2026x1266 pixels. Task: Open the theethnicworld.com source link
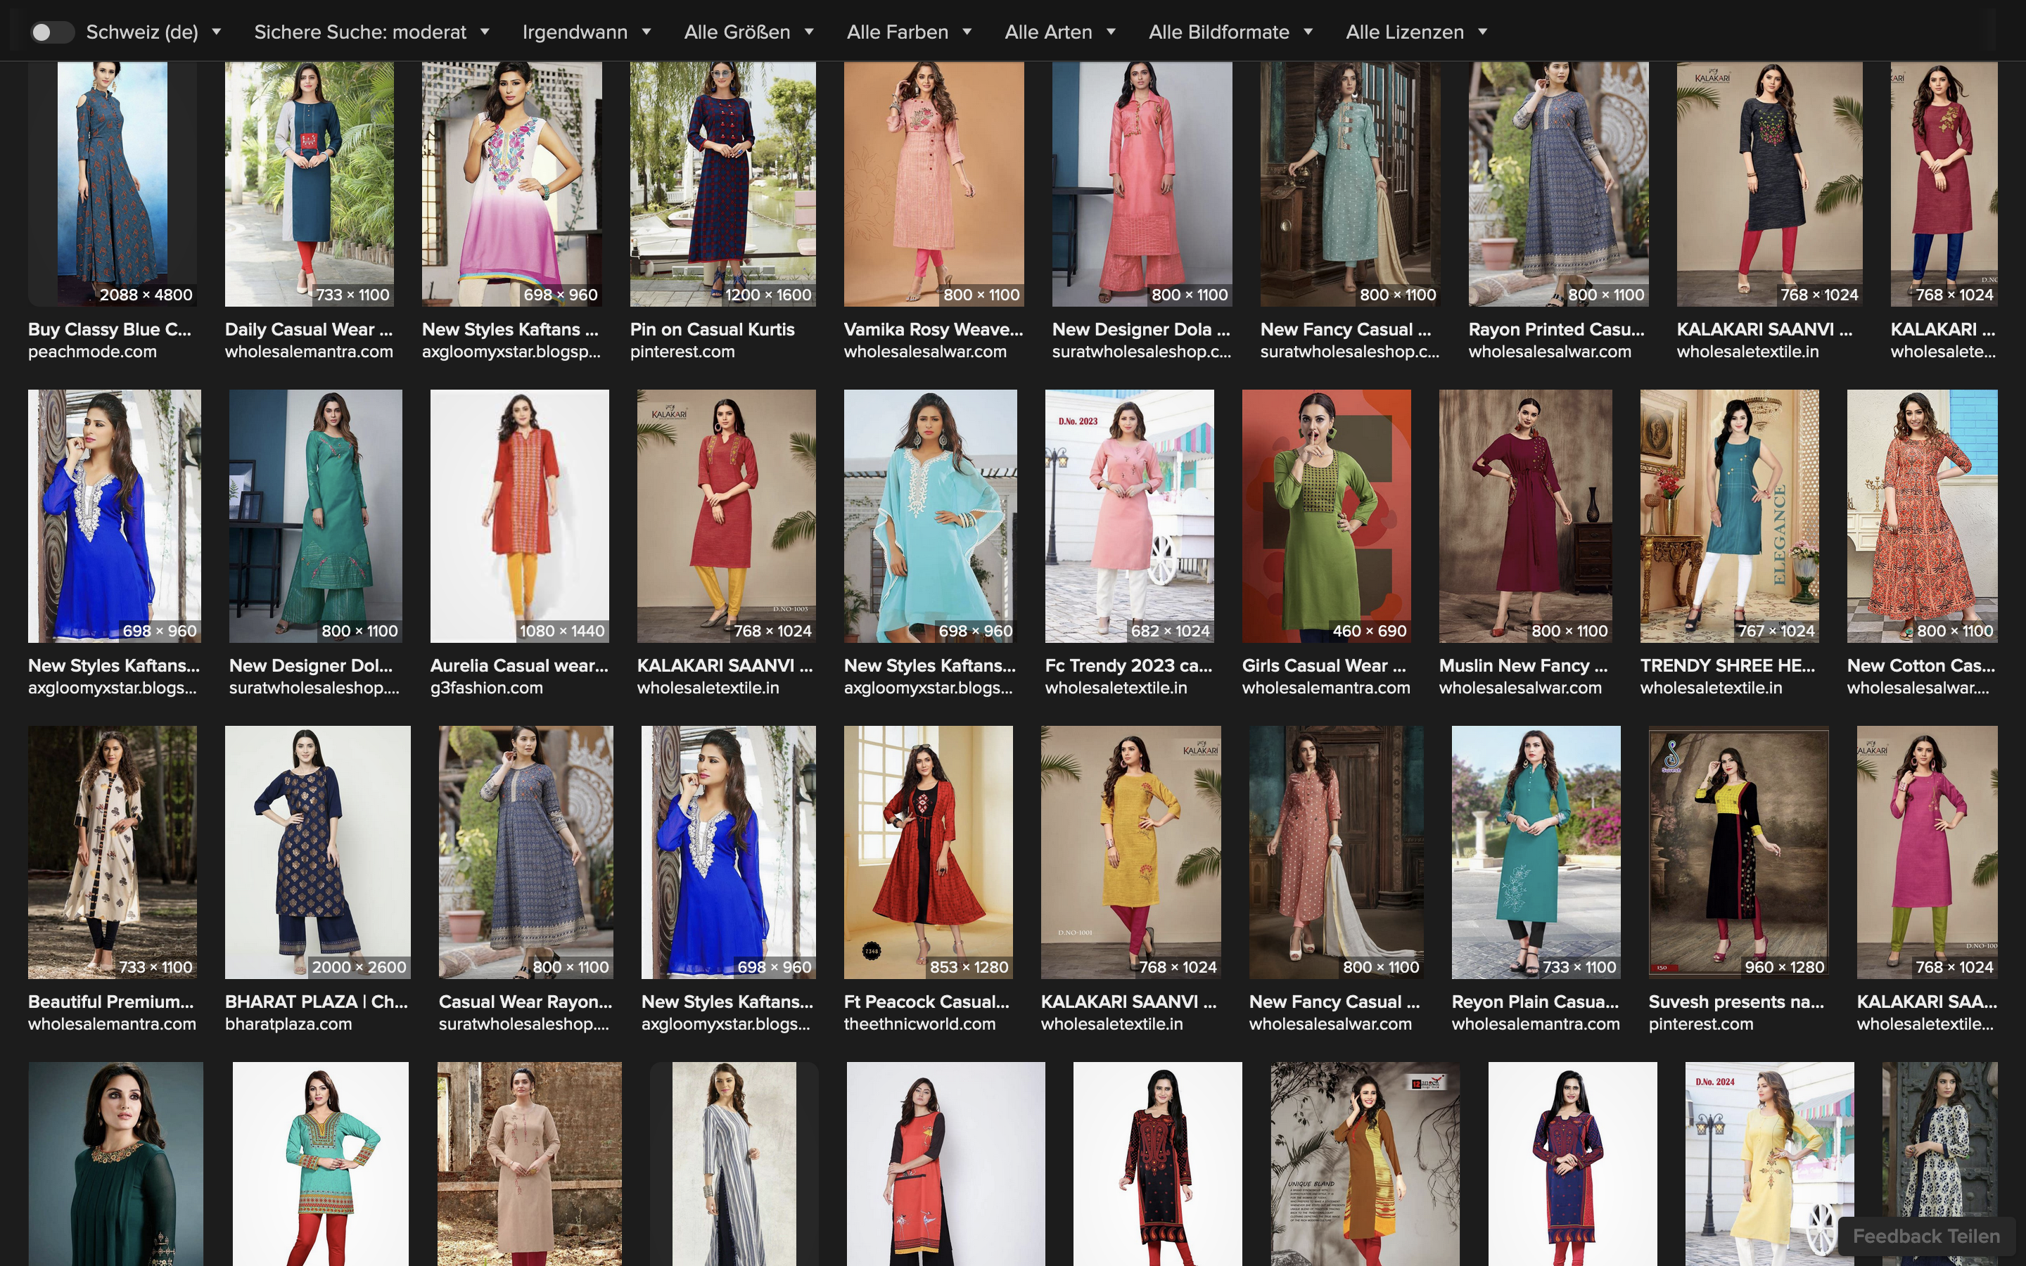coord(919,1024)
